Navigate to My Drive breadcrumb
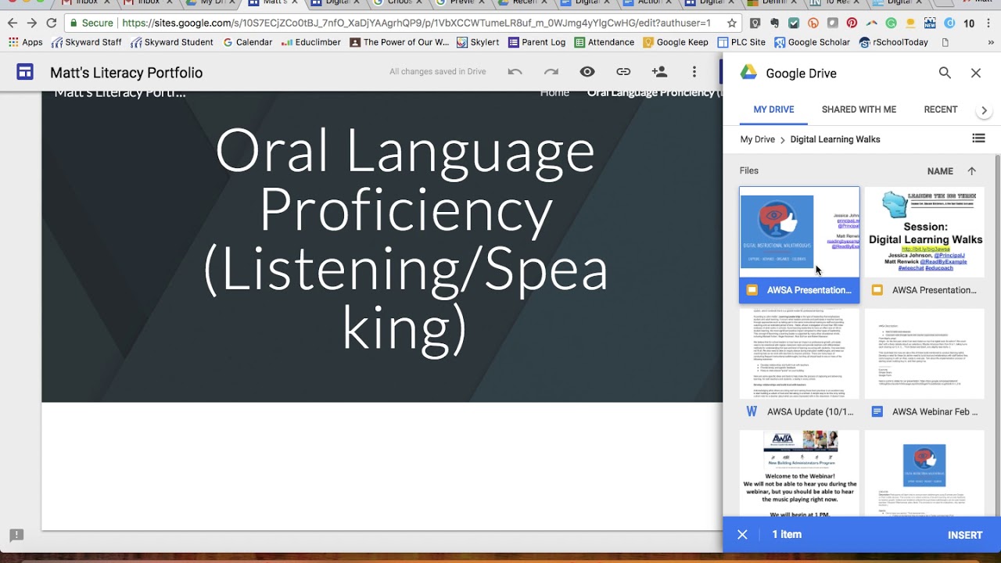Viewport: 1001px width, 563px height. (757, 139)
